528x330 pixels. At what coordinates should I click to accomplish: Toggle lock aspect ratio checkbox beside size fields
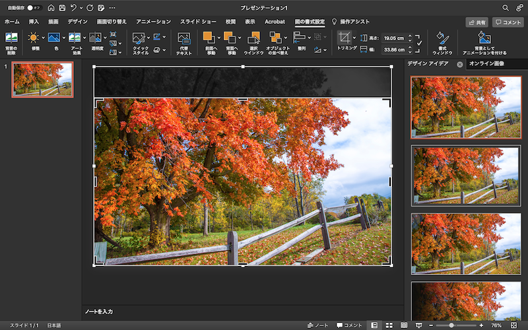tap(420, 43)
